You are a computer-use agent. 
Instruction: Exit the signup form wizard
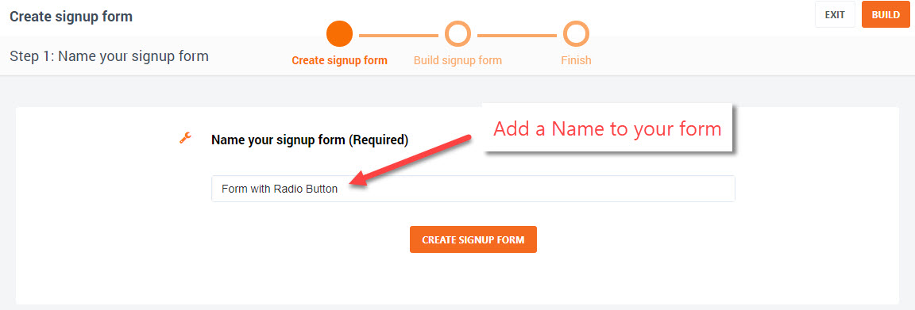tap(835, 14)
